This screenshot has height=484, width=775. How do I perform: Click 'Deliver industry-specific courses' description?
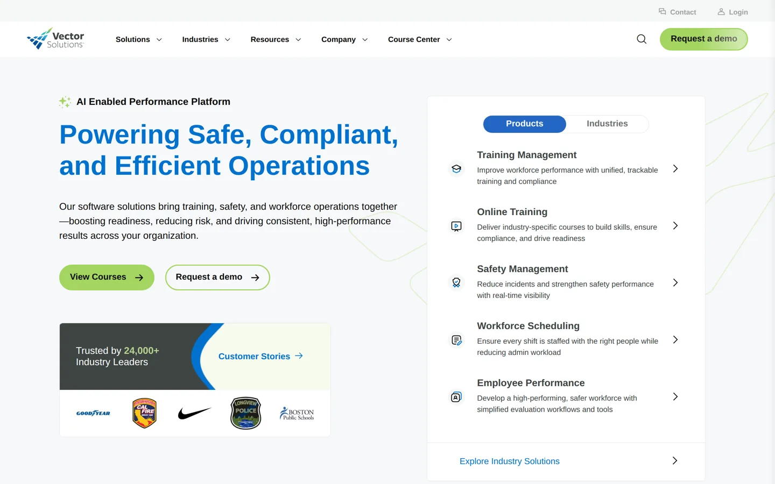(x=567, y=233)
